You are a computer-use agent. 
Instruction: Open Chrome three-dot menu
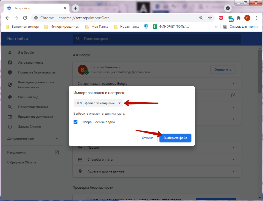click(256, 18)
